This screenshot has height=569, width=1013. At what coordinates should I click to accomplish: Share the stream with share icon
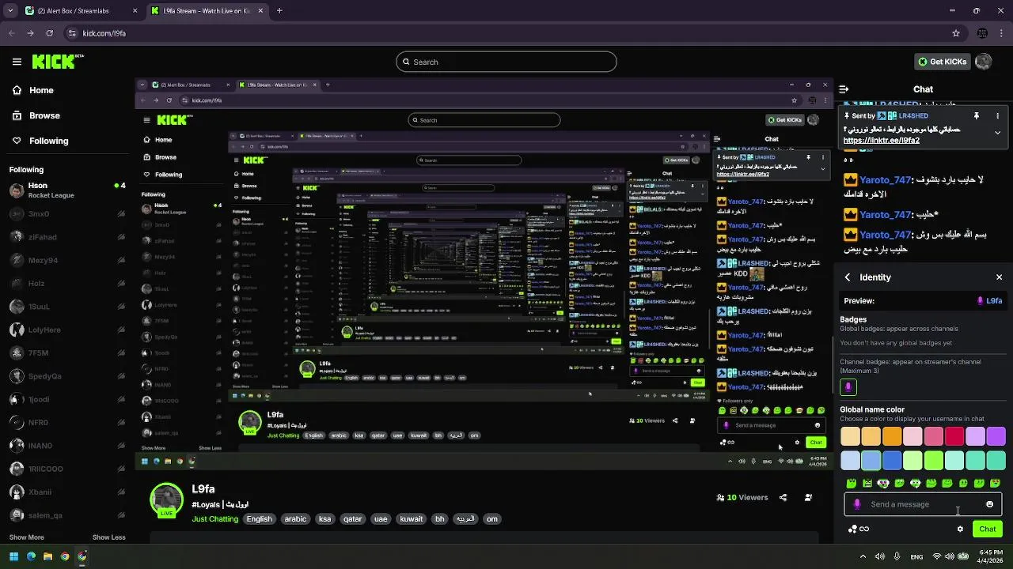(x=783, y=497)
